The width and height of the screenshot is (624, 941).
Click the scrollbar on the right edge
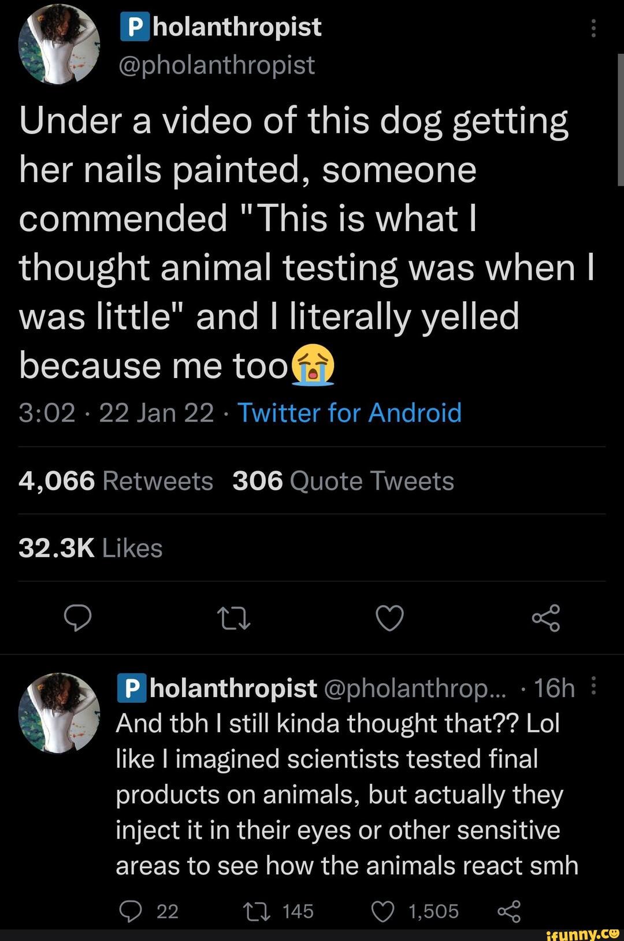(x=620, y=120)
